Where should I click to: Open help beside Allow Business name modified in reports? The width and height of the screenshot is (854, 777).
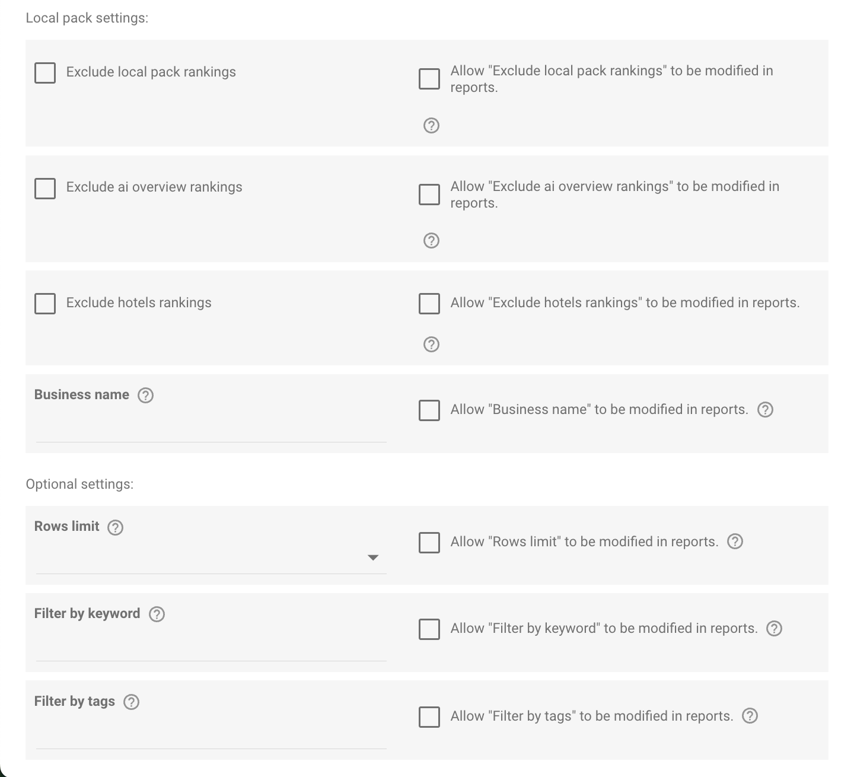point(765,409)
